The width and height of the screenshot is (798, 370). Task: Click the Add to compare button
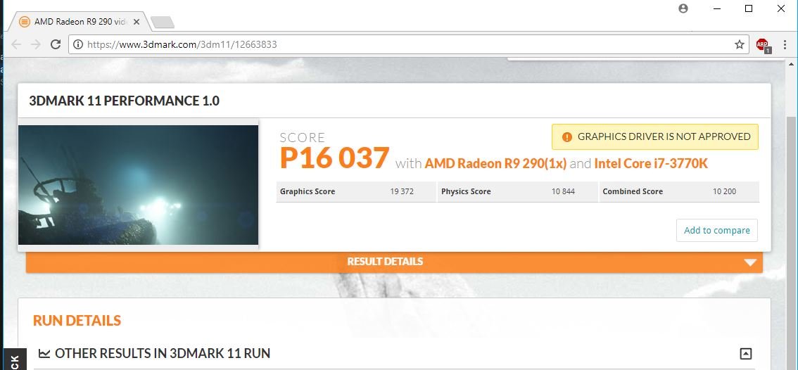pyautogui.click(x=716, y=230)
